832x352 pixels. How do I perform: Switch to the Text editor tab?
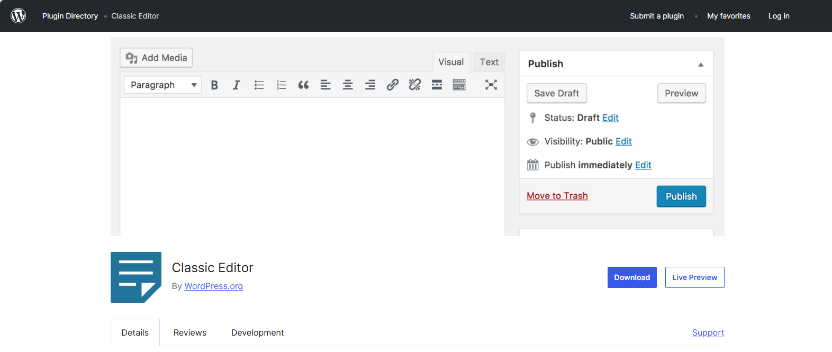pyautogui.click(x=489, y=62)
